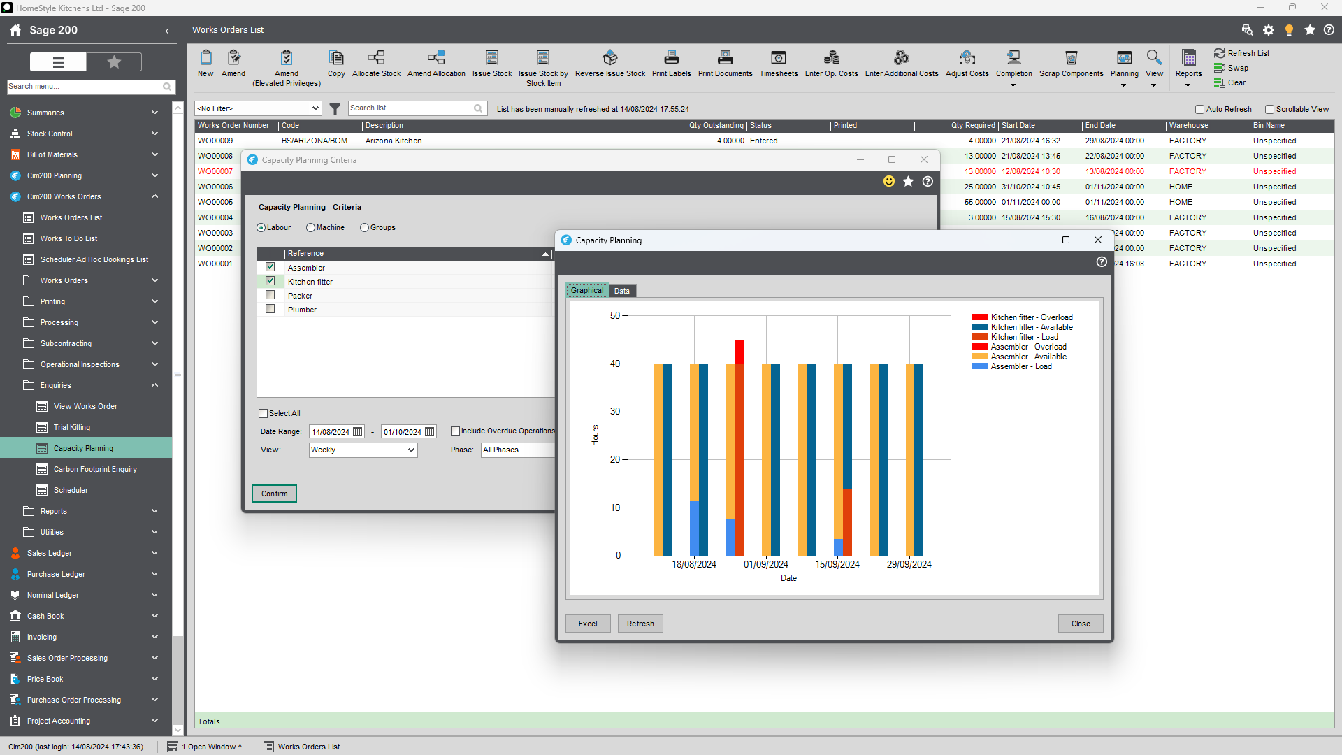Click Assembler - Load legend swatch

(979, 366)
